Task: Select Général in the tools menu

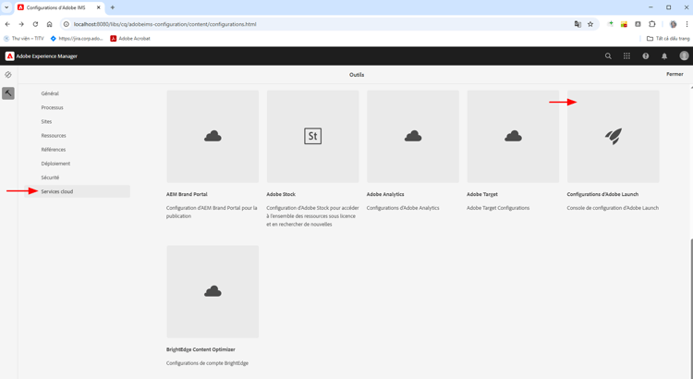Action: (50, 93)
